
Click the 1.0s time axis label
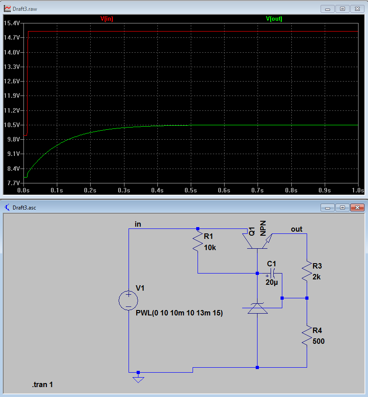click(358, 191)
